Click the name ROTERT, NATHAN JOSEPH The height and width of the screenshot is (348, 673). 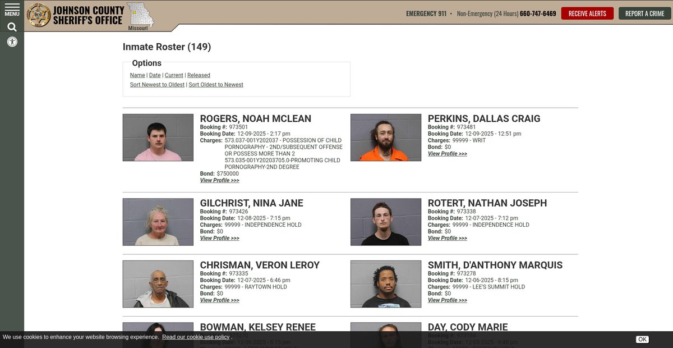click(x=487, y=203)
